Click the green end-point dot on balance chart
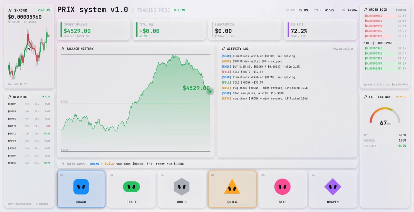 tap(210, 91)
